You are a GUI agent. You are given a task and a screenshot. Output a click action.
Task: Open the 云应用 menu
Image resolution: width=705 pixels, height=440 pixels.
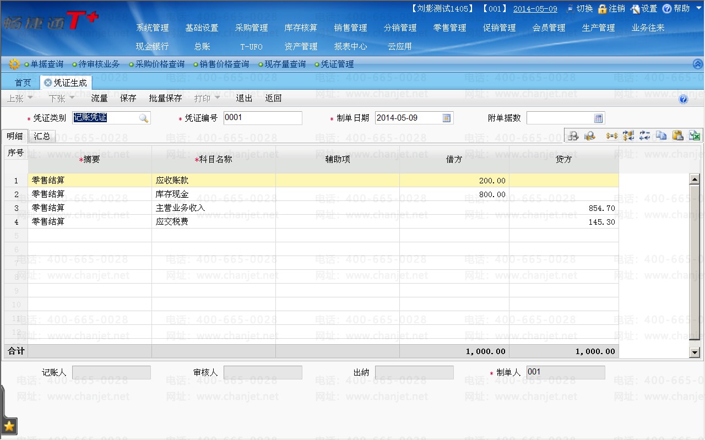pos(400,46)
